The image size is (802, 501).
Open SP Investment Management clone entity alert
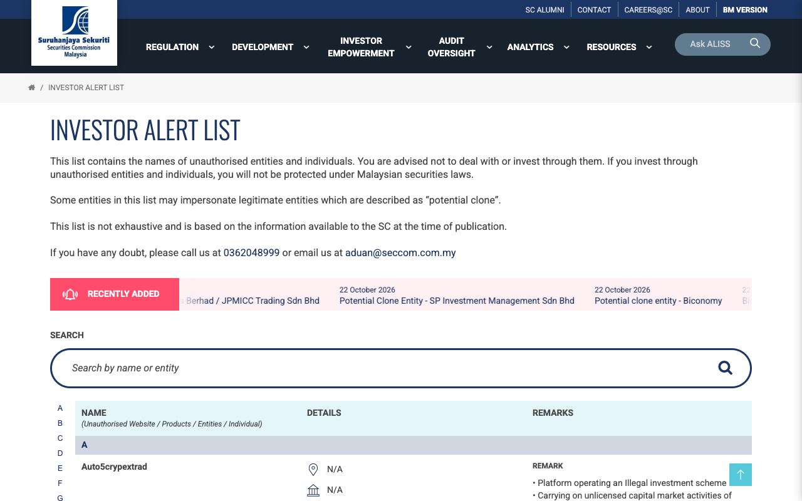(x=457, y=301)
